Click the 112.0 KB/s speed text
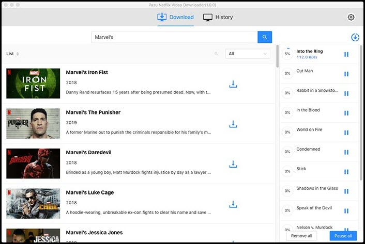 (307, 57)
